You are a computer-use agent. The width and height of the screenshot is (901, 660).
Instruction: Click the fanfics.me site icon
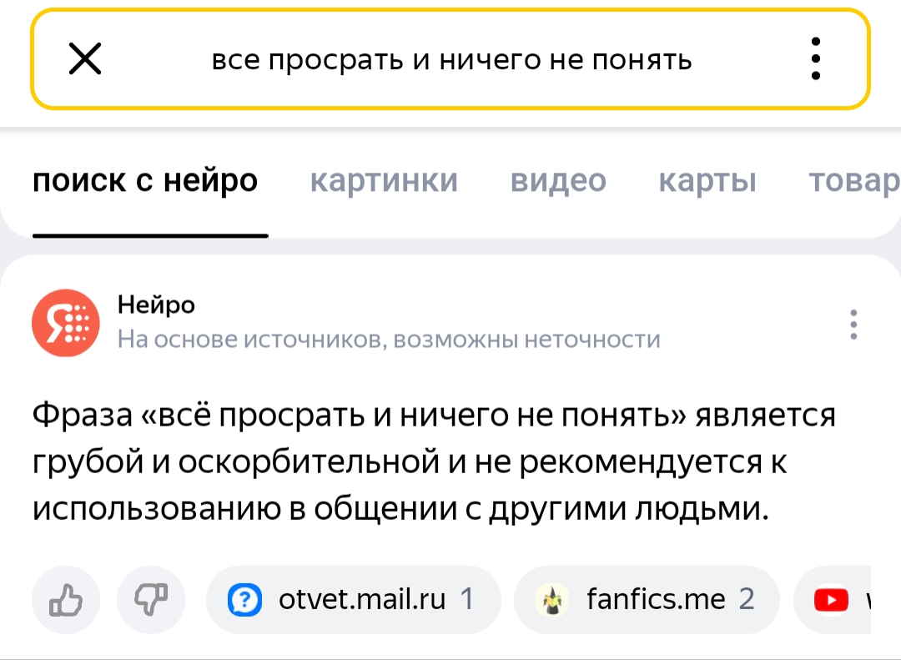tap(552, 600)
